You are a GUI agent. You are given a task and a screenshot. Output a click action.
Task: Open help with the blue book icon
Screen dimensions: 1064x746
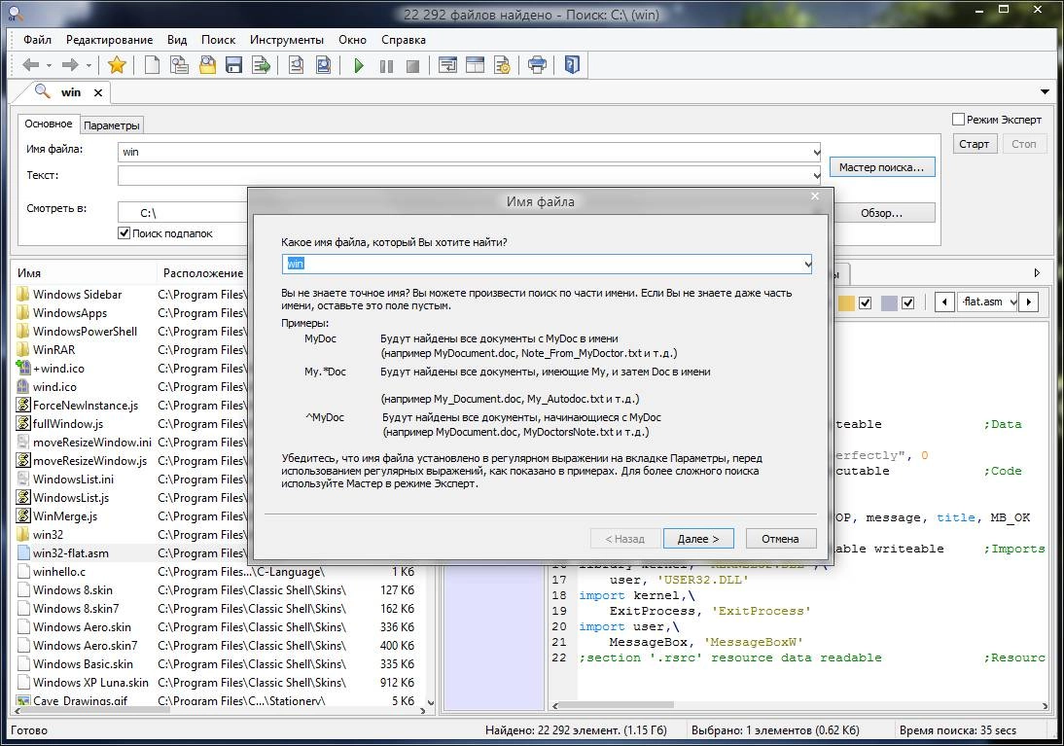(x=572, y=65)
